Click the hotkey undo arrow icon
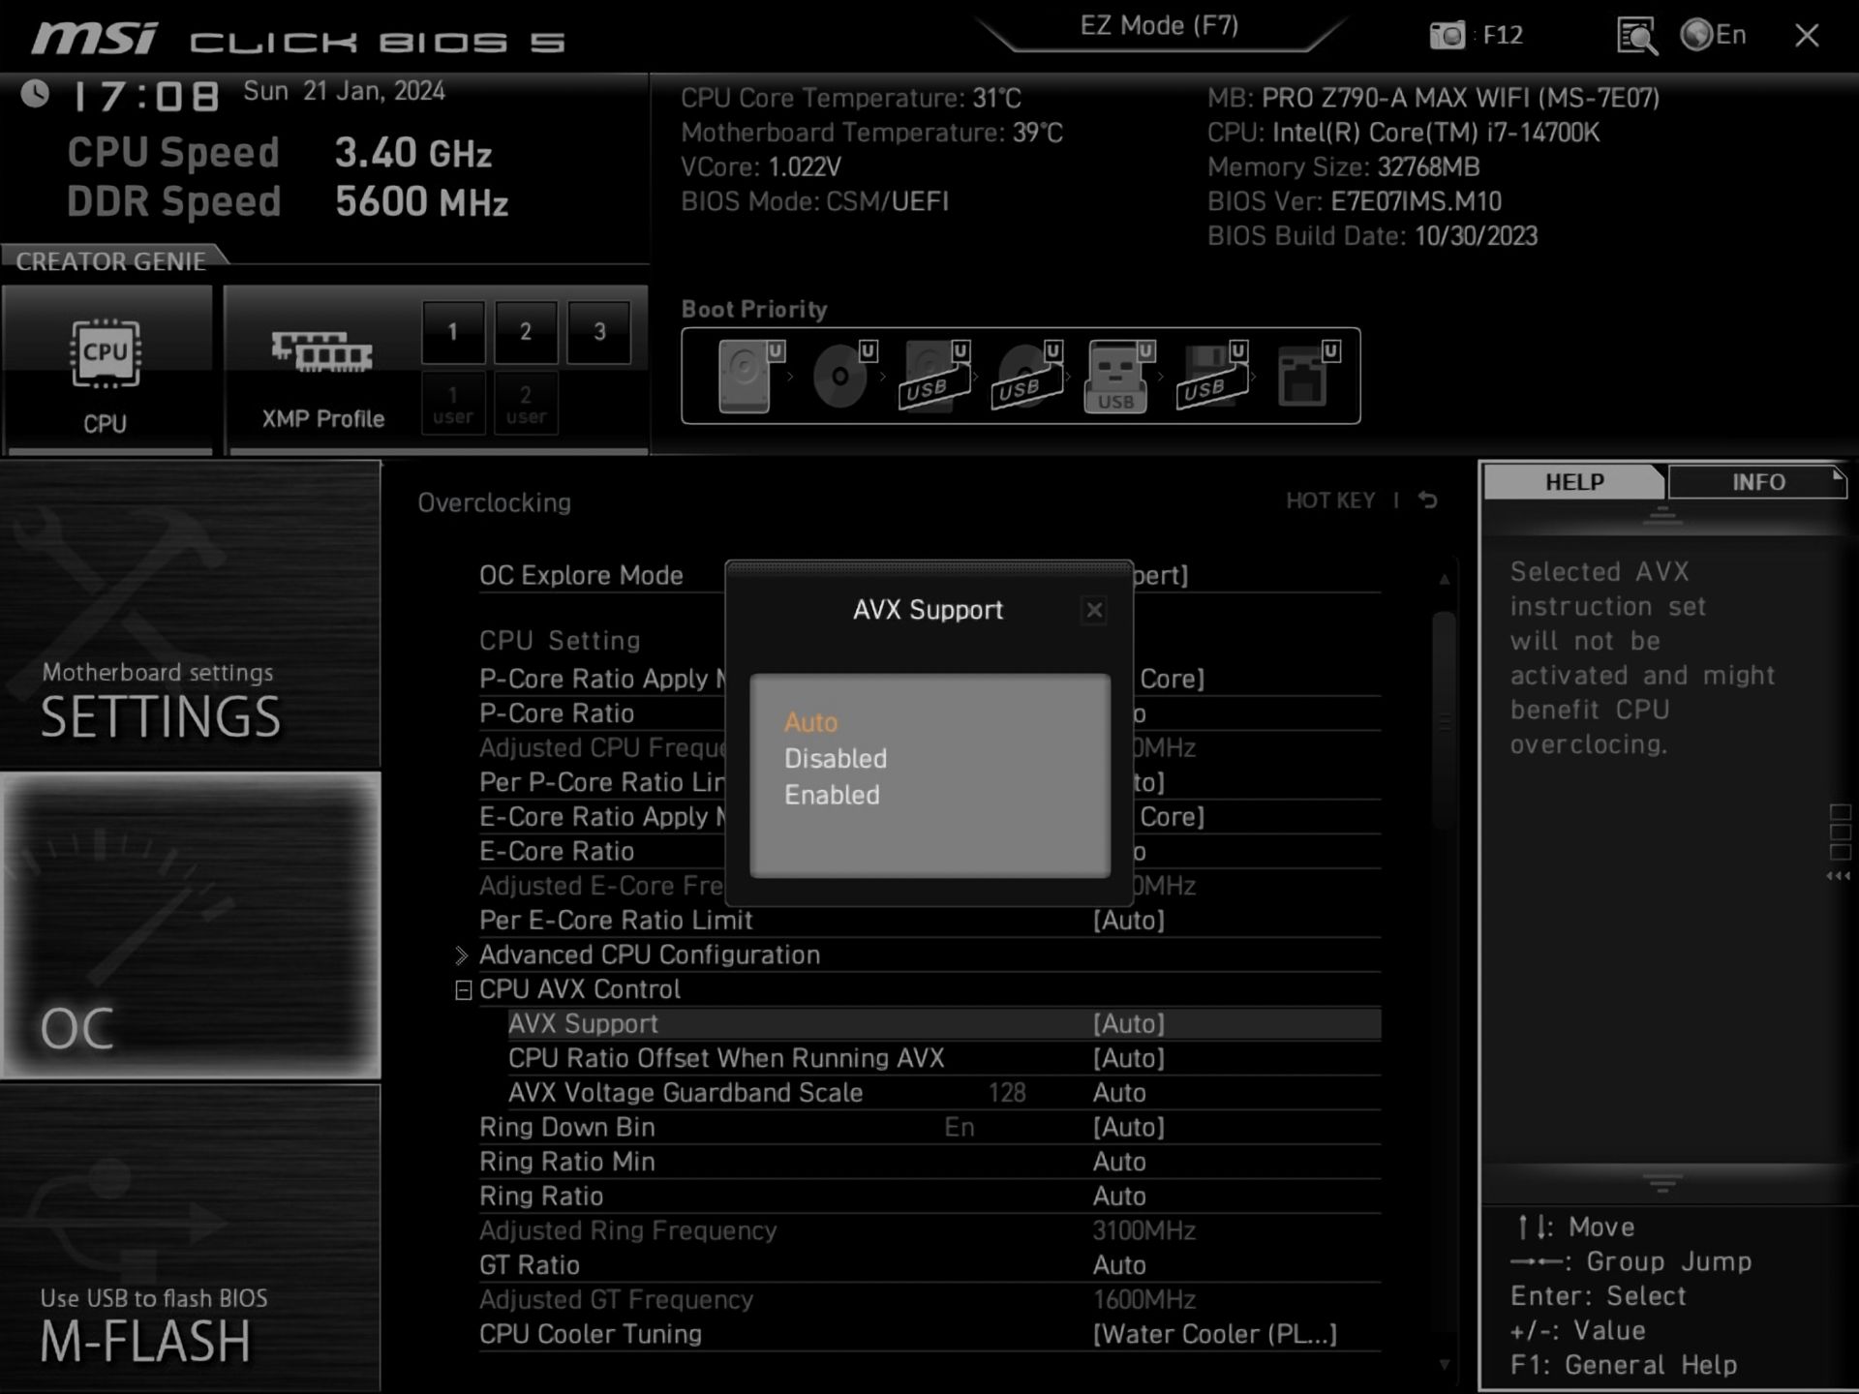The height and width of the screenshot is (1394, 1859). click(1428, 500)
